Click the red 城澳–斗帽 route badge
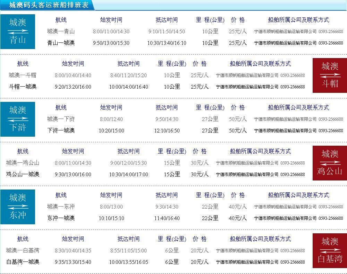This screenshot has height=274, width=347. pos(330,75)
